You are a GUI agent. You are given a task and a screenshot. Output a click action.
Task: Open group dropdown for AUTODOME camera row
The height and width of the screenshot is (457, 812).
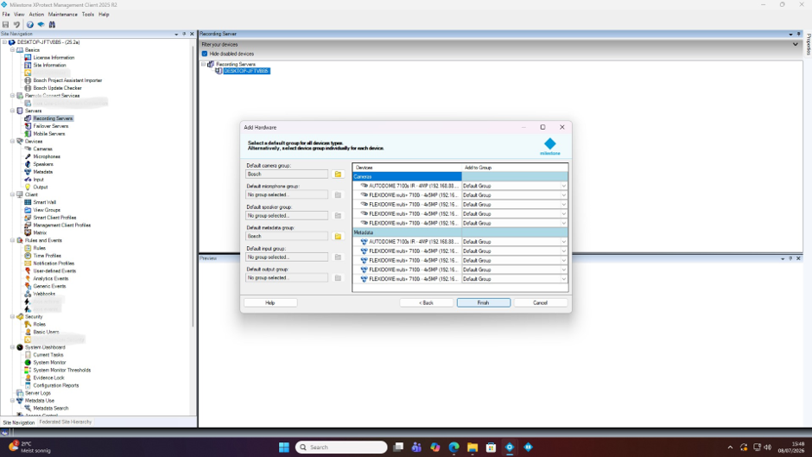(x=563, y=186)
